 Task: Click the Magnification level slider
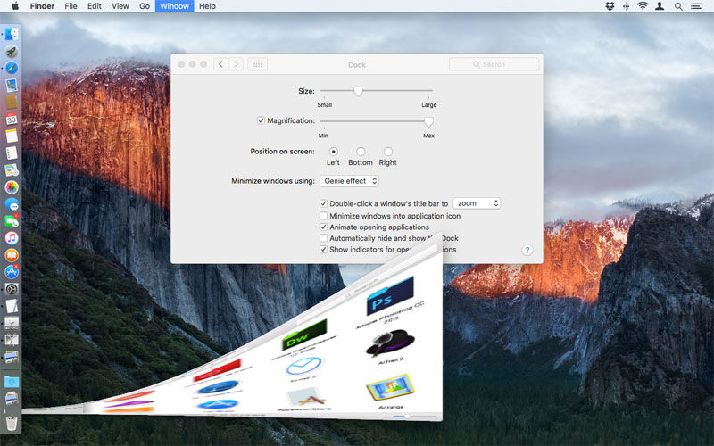pyautogui.click(x=376, y=121)
